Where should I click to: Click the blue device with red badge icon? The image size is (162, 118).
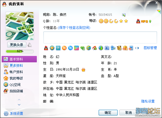point(131,48)
